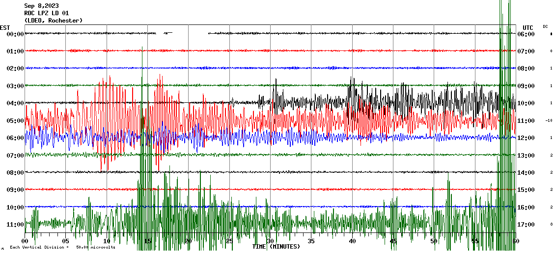Click the -10 DC offset value
Image resolution: width=555 pixels, height=254 pixels.
[x=549, y=121]
